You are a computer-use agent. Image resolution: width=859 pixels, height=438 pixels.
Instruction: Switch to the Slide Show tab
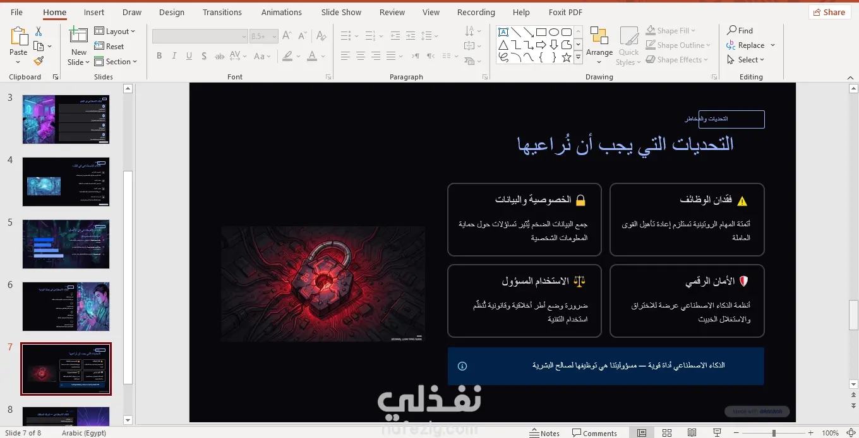pyautogui.click(x=341, y=12)
